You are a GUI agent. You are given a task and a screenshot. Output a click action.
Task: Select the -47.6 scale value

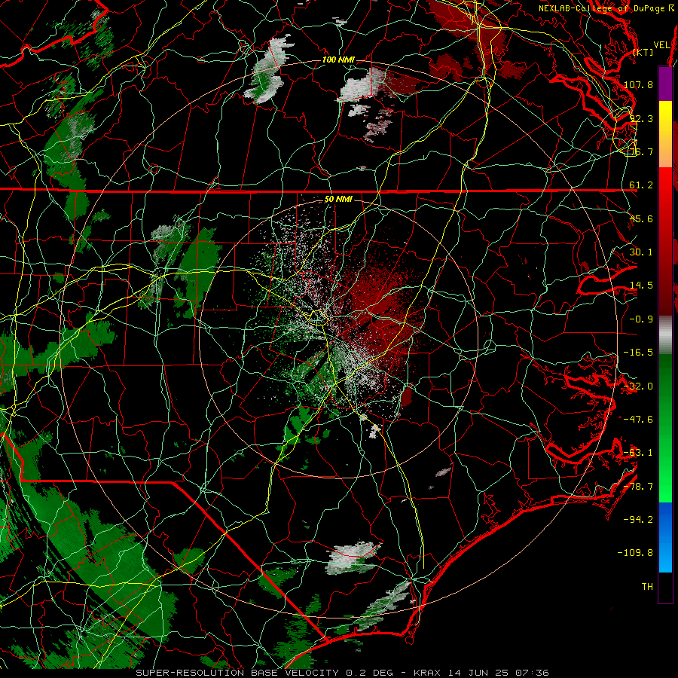pos(638,420)
